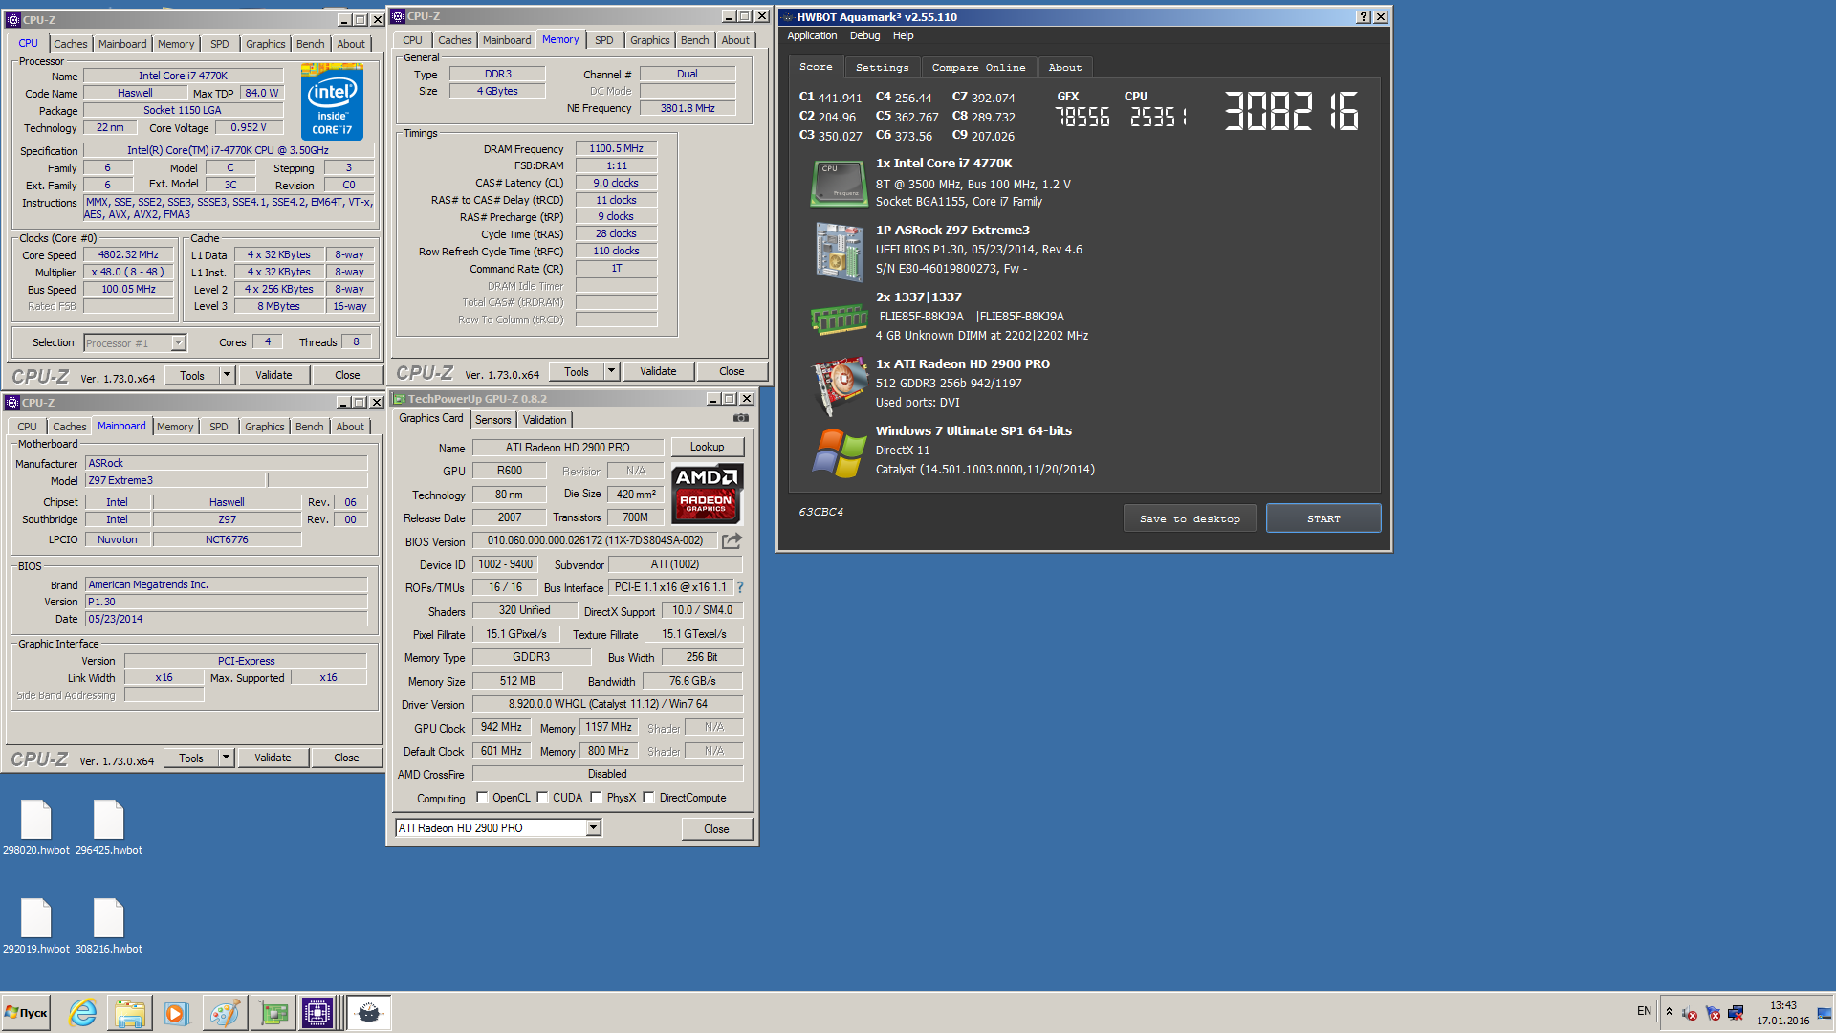Viewport: 1836px width, 1033px height.
Task: Click the muted volume tray icon
Action: coord(1690,1013)
